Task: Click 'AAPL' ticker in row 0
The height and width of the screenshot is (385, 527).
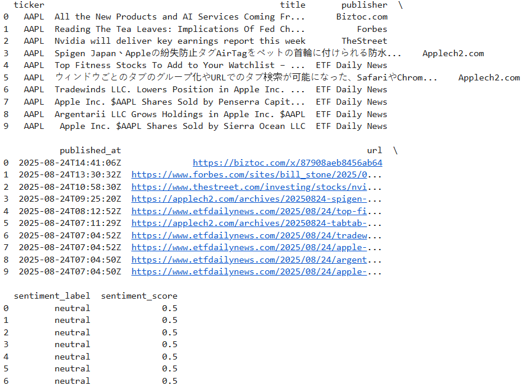Action: pyautogui.click(x=34, y=17)
